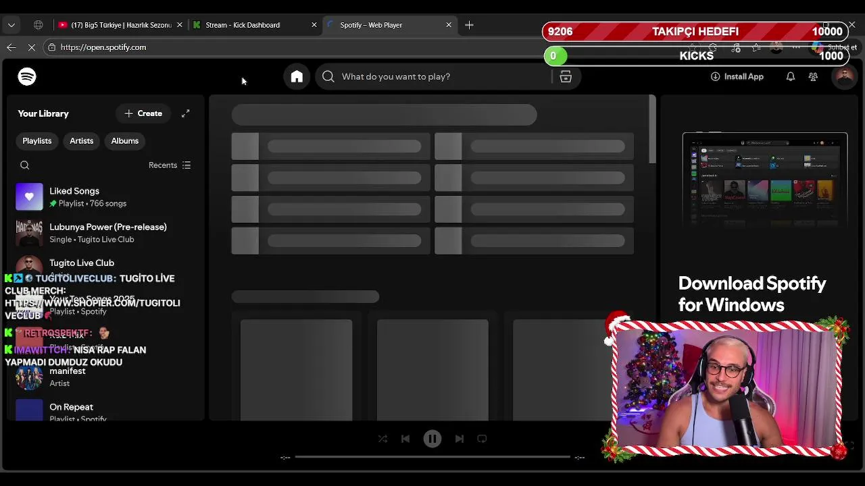The image size is (865, 486).
Task: Filter library by Artists
Action: tap(81, 141)
